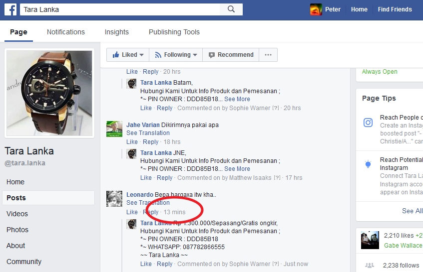
Task: Open the Publishing Tools tab
Action: [174, 32]
